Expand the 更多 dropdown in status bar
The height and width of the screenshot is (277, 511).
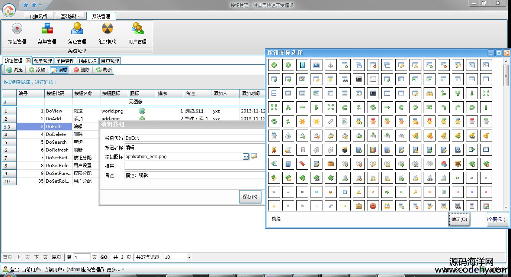click(x=123, y=270)
